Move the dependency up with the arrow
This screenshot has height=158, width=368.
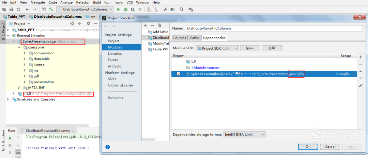click(x=361, y=71)
